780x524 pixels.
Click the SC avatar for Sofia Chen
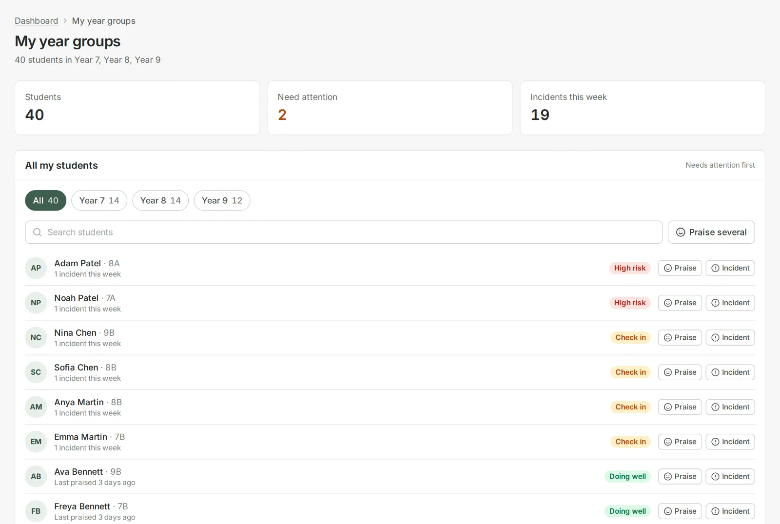click(x=36, y=372)
